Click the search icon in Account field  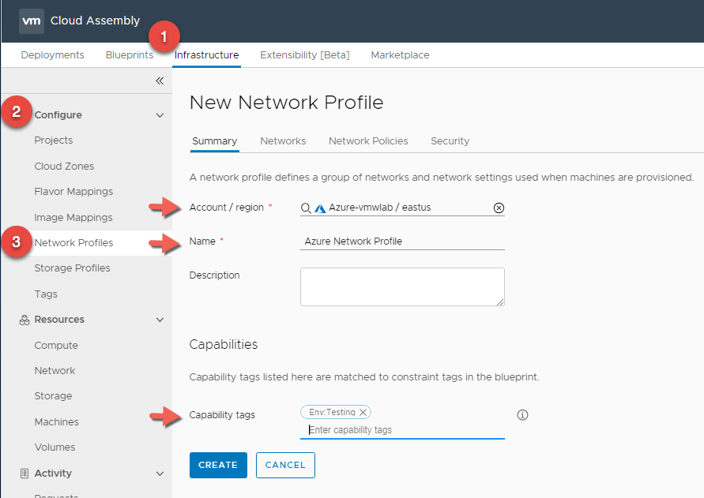(306, 208)
